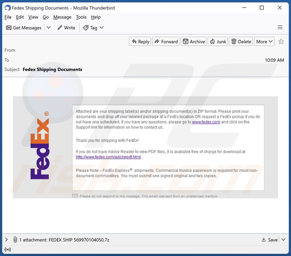Write a new message

pos(66,28)
